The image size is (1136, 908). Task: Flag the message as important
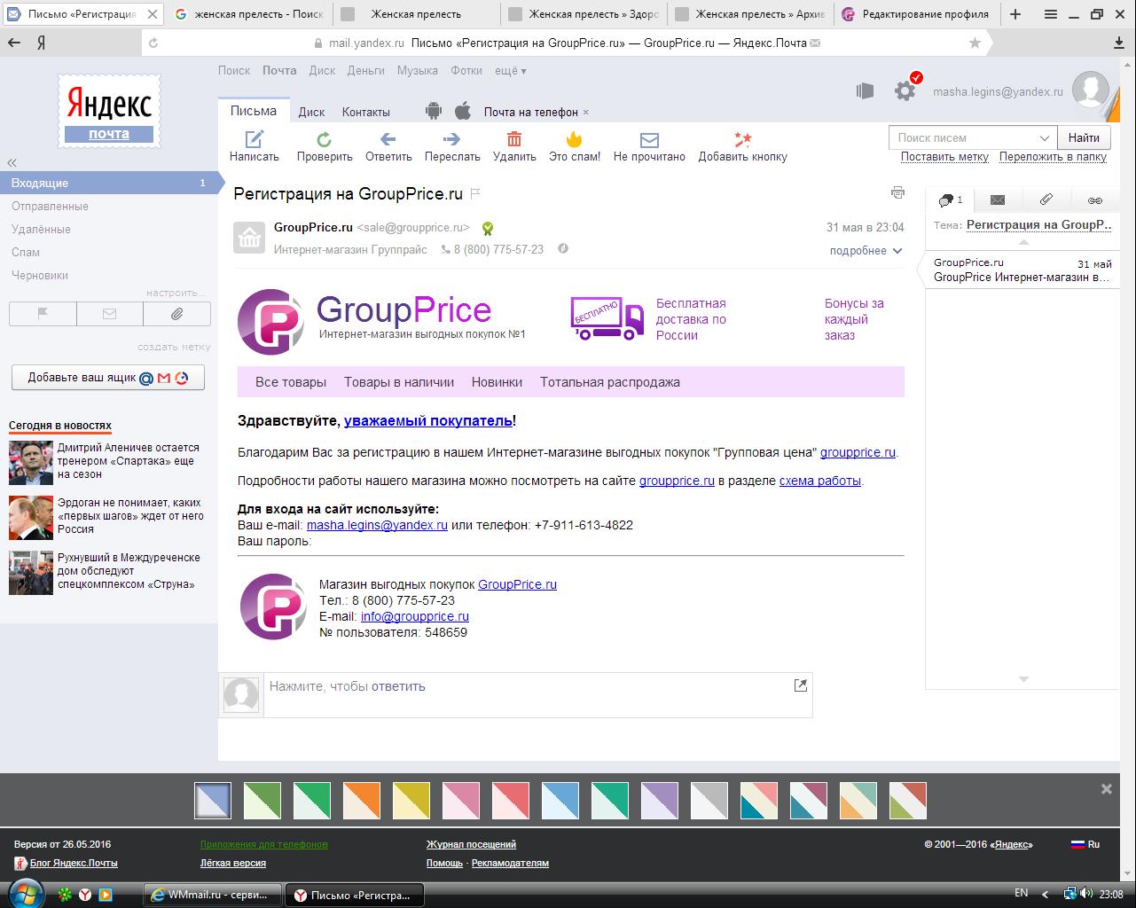point(475,193)
